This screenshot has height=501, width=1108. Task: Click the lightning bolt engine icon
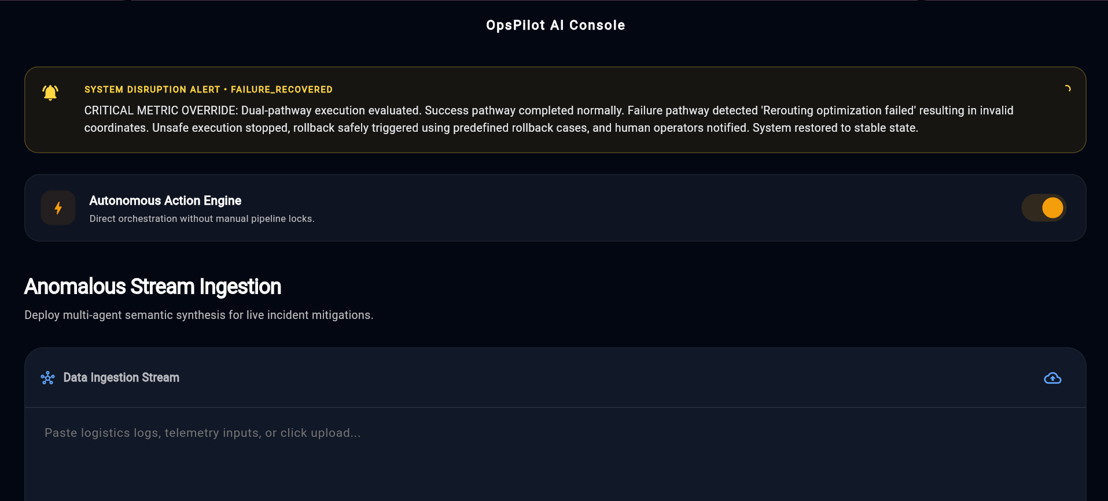(58, 208)
